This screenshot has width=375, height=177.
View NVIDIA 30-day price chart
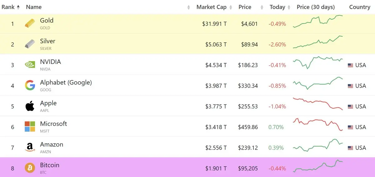[318, 63]
